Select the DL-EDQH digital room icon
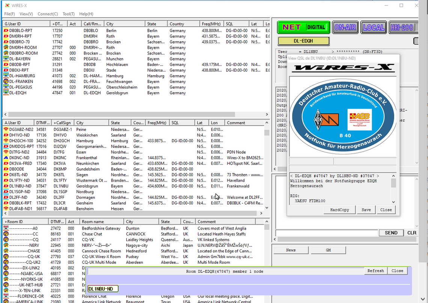The image size is (428, 303). (6, 93)
